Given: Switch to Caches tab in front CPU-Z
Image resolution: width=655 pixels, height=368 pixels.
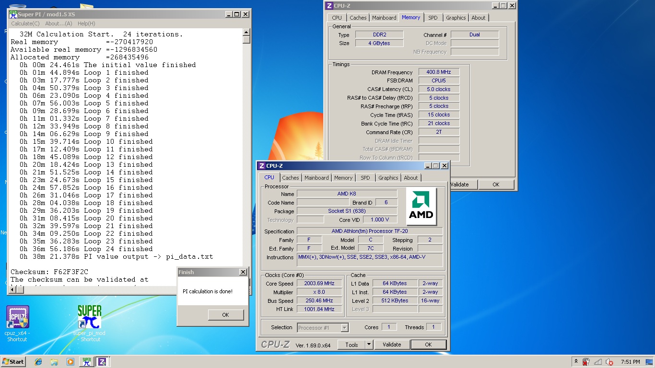Looking at the screenshot, I should (291, 178).
